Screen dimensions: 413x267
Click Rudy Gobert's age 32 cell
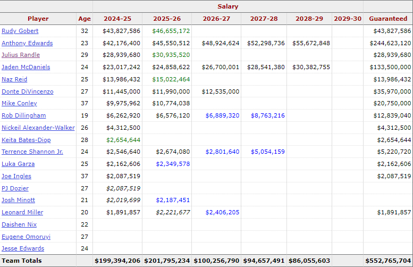tap(85, 31)
